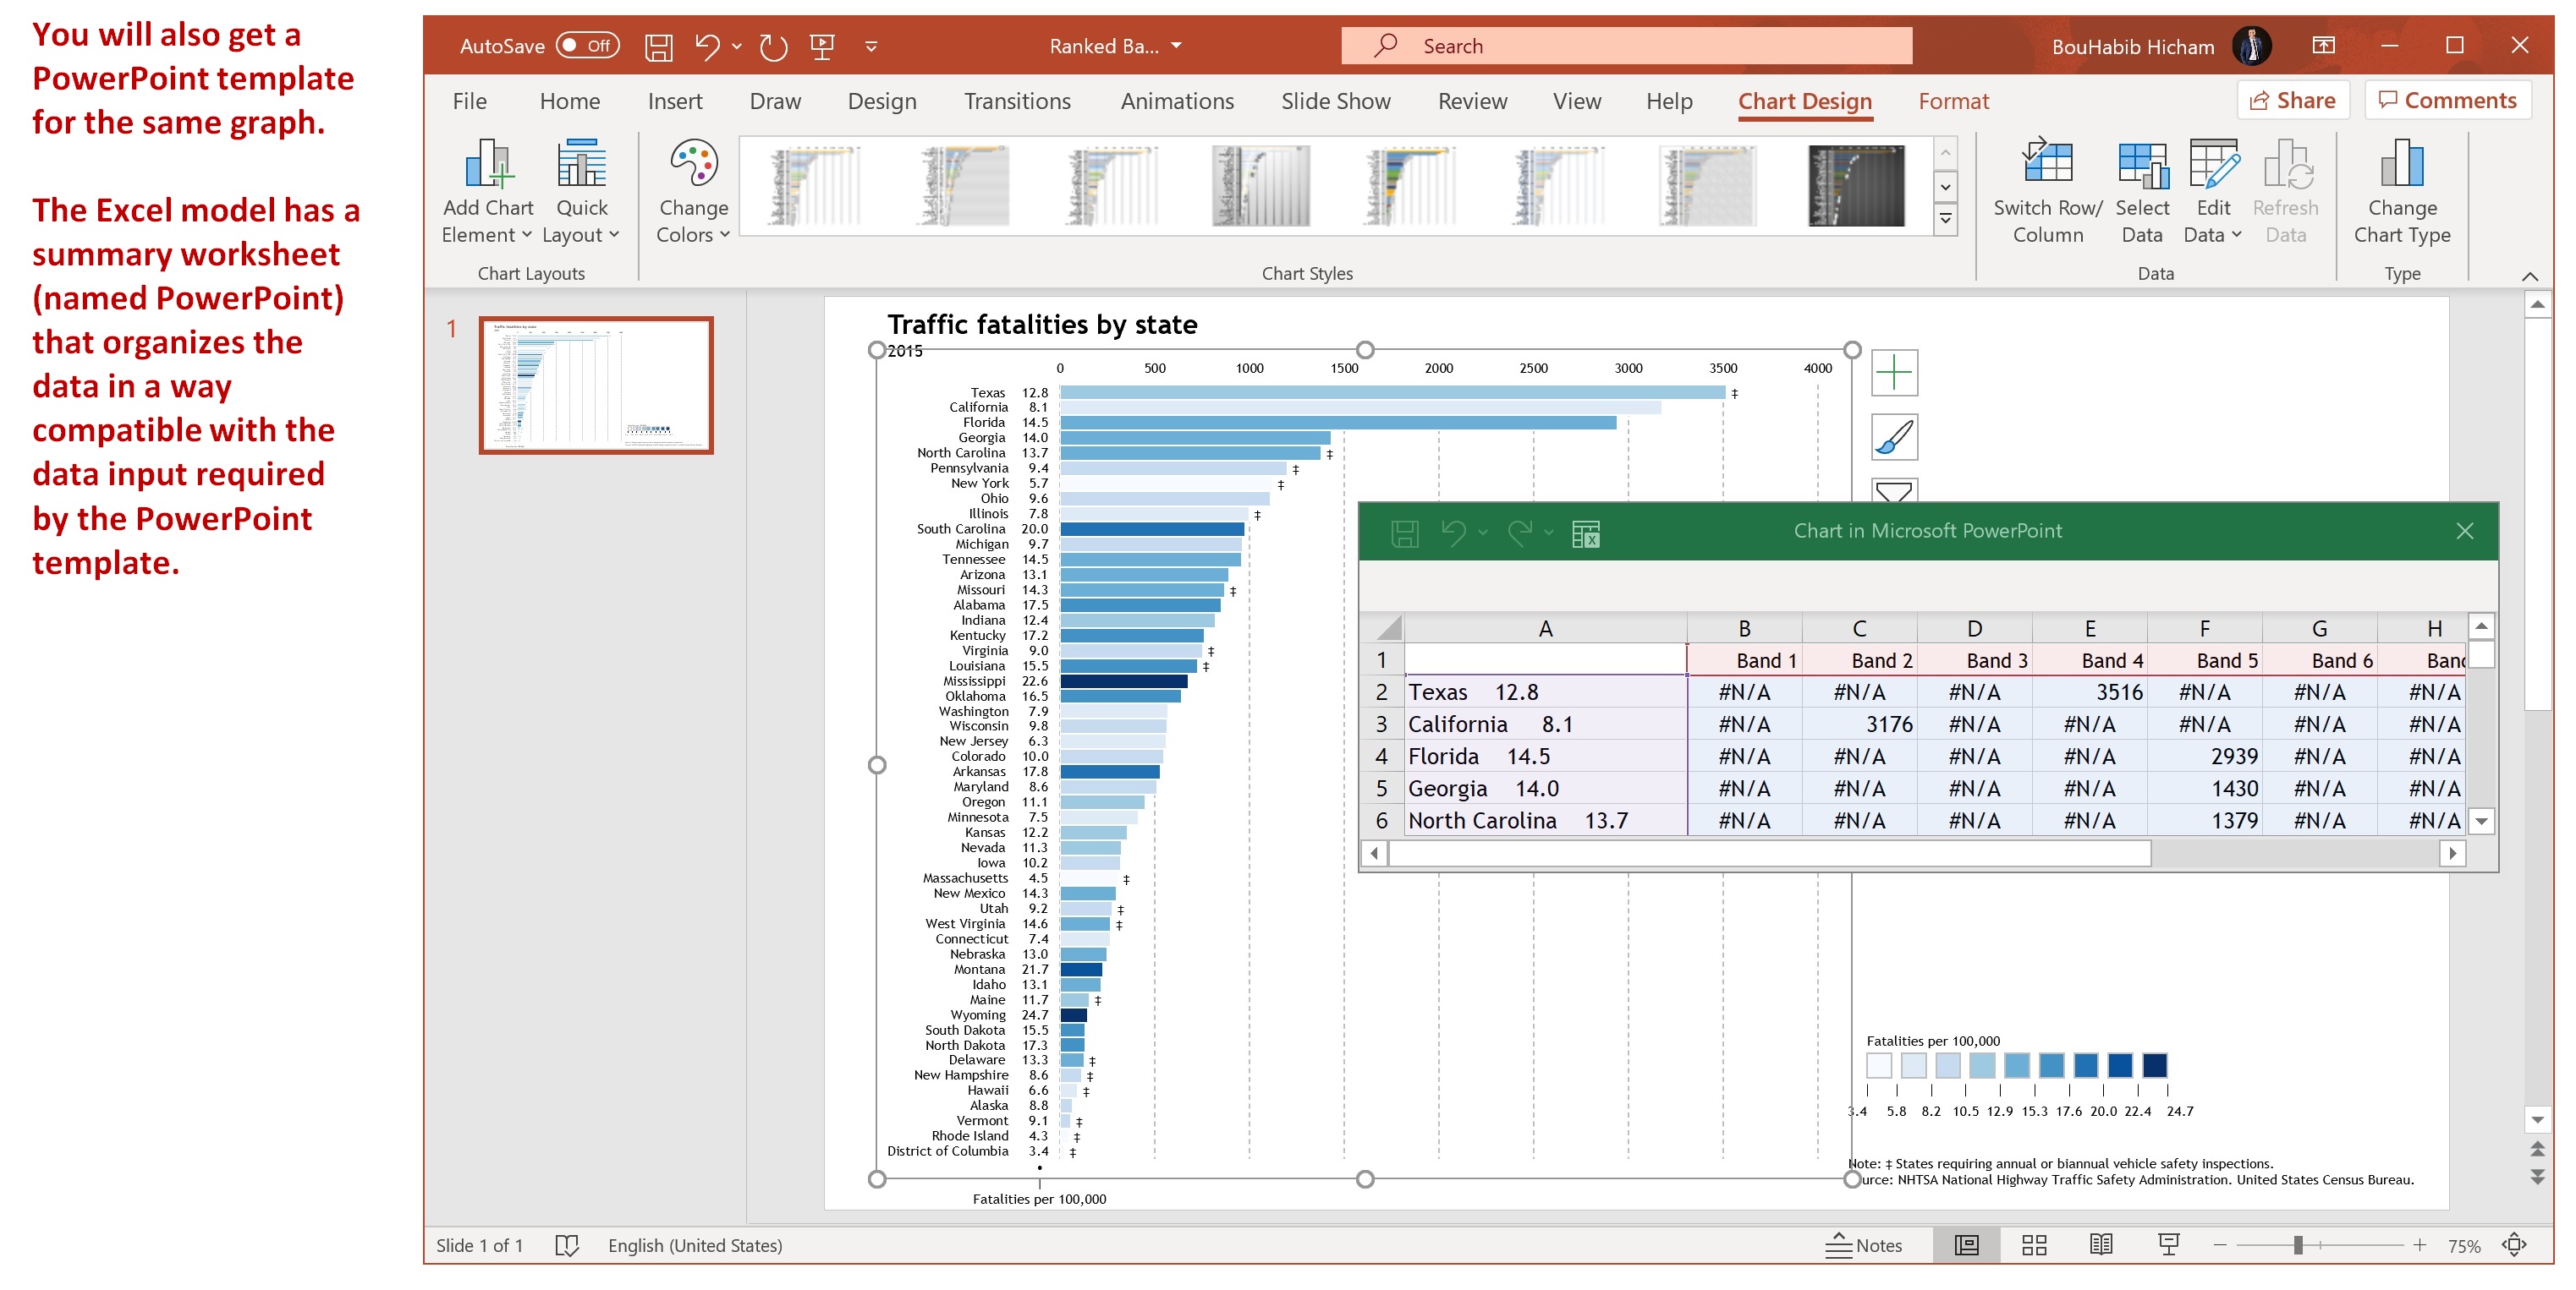Screen dimensions: 2576x1290
Task: Switch to Normal view in status bar
Action: 1966,1245
